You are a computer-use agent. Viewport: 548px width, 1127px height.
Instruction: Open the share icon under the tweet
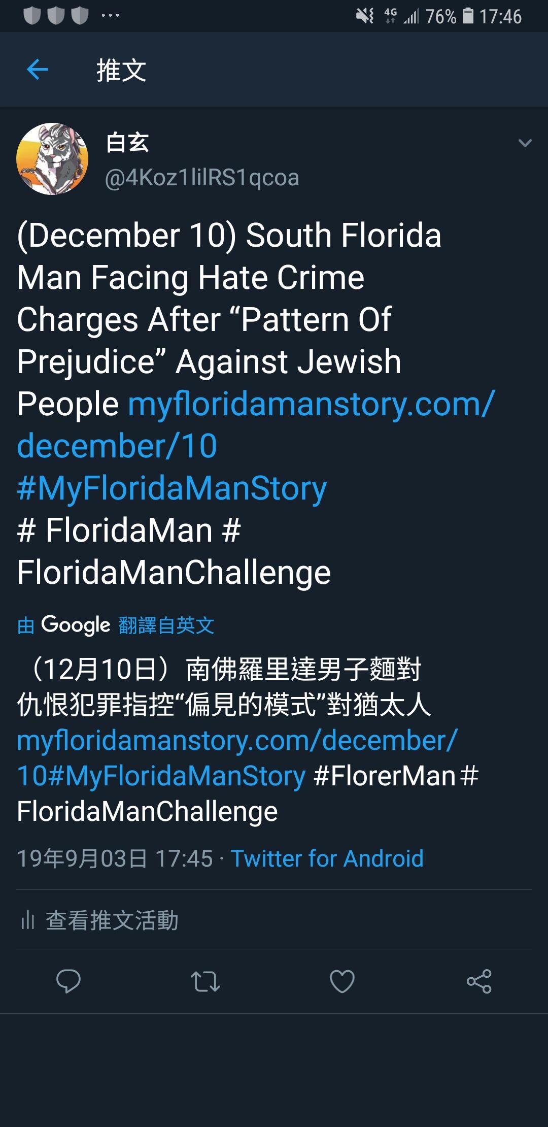(479, 981)
